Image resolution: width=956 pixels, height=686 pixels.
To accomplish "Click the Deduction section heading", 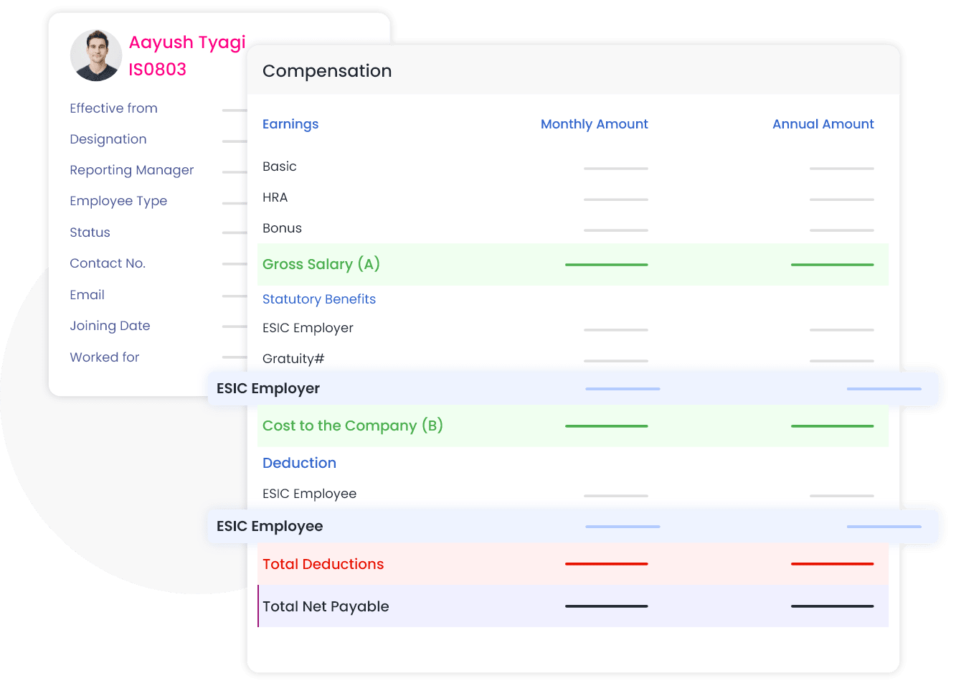I will coord(299,463).
